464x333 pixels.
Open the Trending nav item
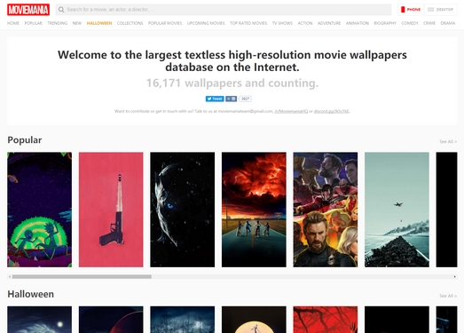click(57, 23)
